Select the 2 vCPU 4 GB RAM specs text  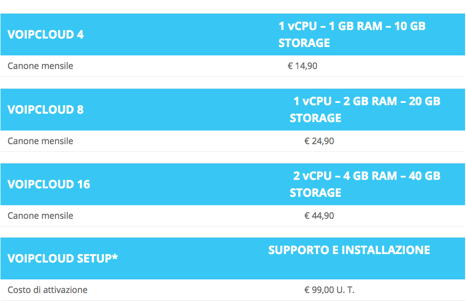pos(367,176)
